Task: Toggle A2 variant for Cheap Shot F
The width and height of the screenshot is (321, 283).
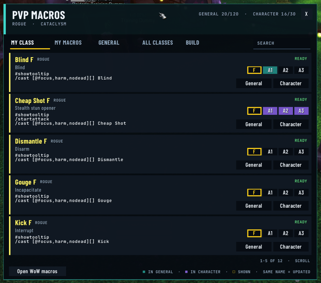Action: point(286,111)
